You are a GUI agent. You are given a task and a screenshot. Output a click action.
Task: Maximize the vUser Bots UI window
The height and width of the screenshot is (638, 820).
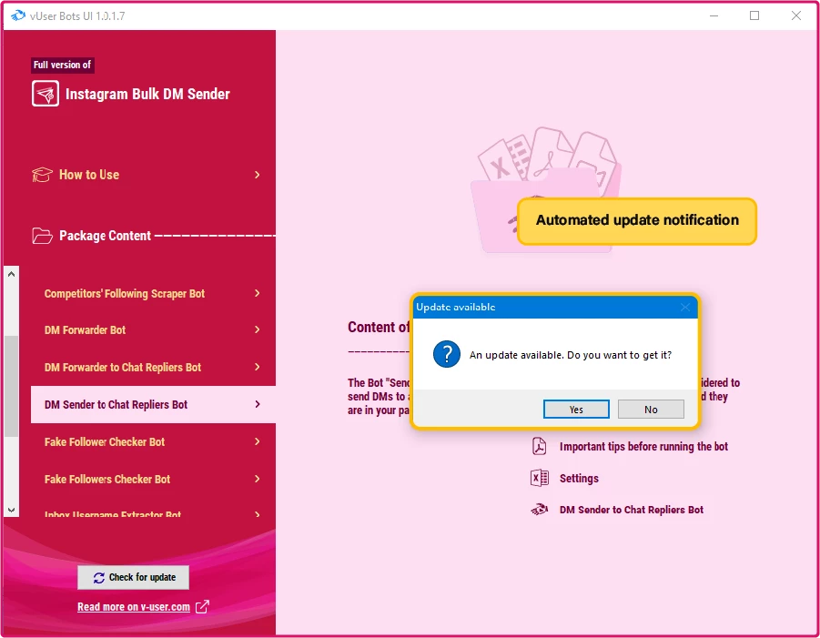point(754,15)
